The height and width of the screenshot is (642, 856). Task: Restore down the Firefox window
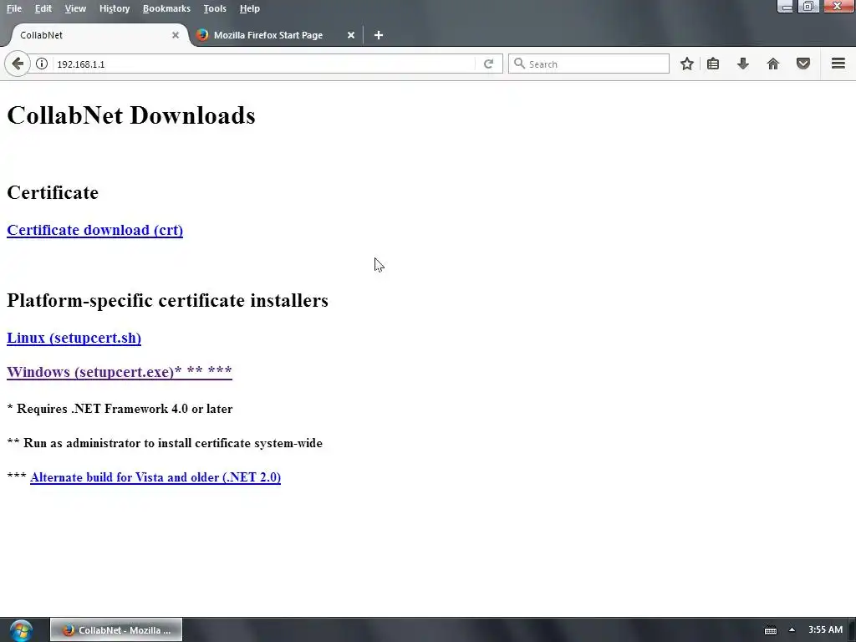click(x=808, y=7)
